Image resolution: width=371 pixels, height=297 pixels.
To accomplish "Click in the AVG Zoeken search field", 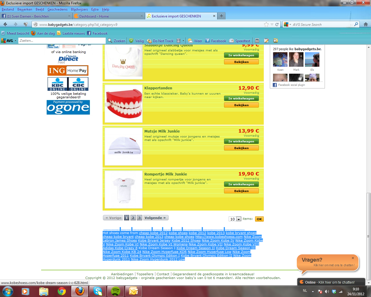I will (62, 41).
